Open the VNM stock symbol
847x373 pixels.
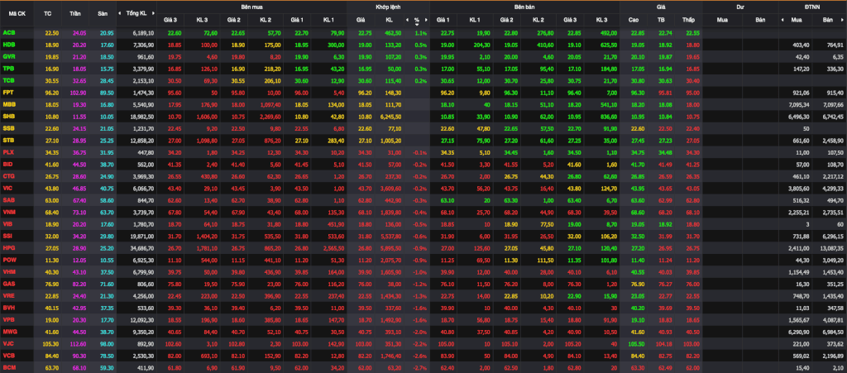[x=8, y=212]
